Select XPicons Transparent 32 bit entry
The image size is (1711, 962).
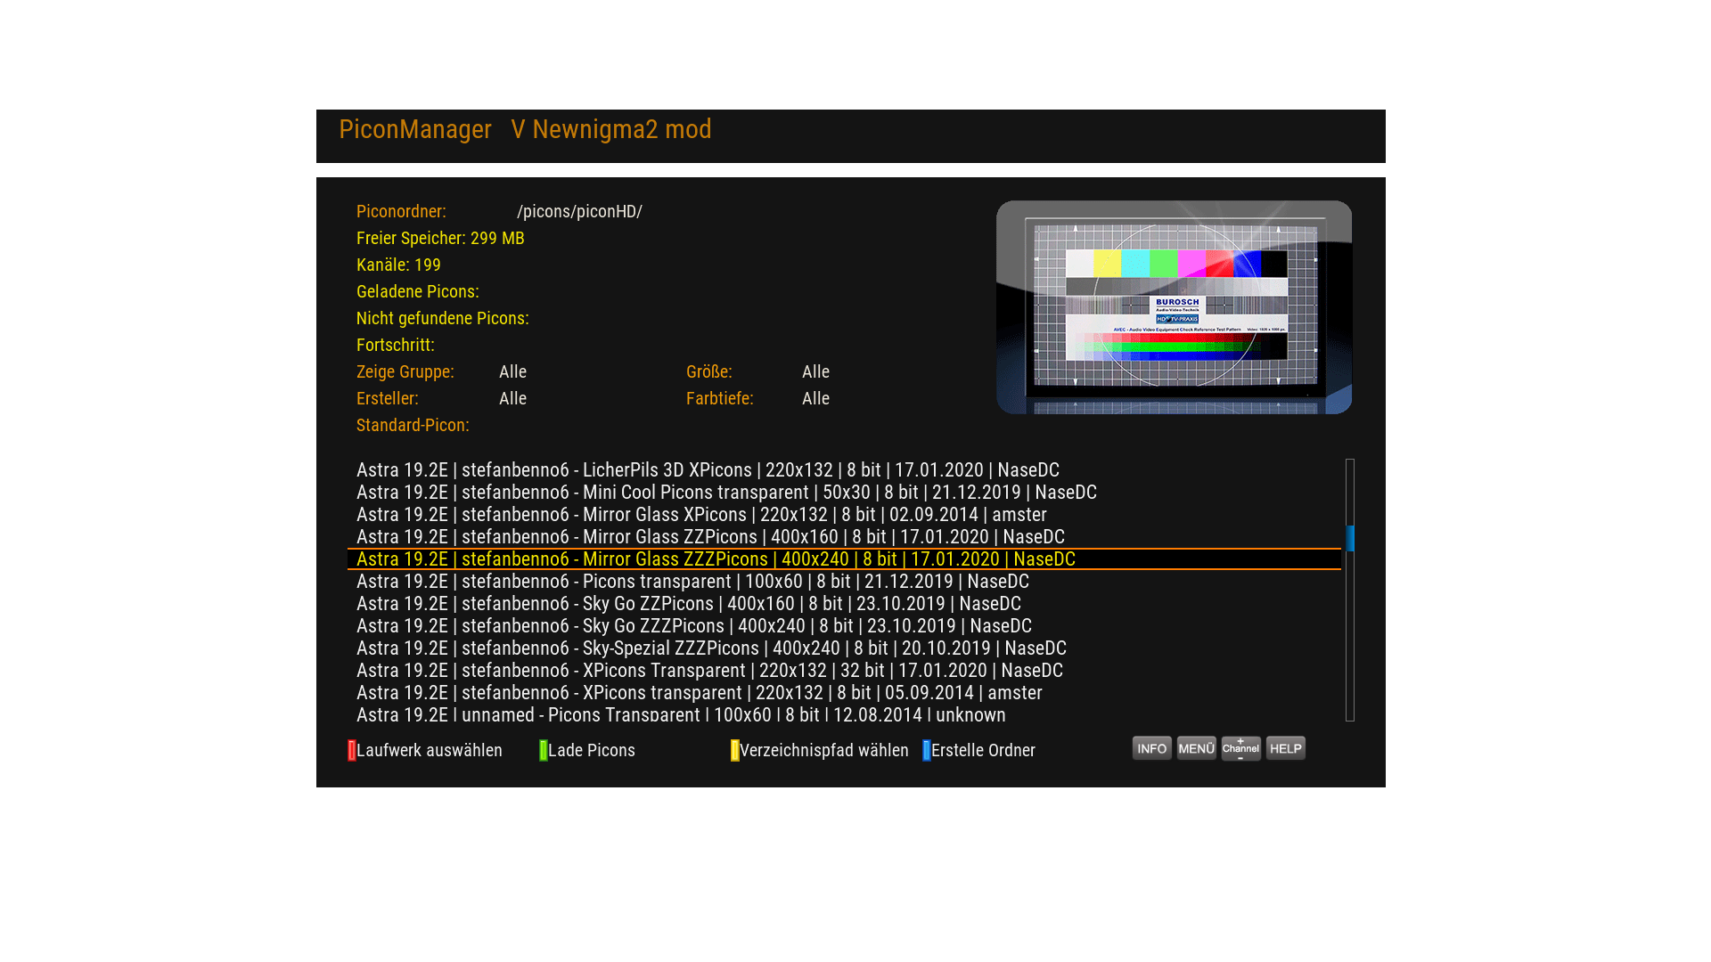pyautogui.click(x=709, y=670)
